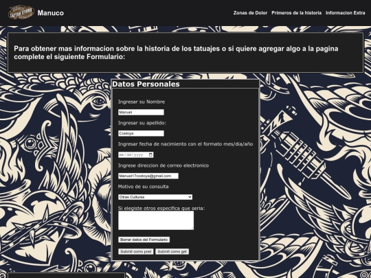Click the Para obtener mas informacion heading

176,52
